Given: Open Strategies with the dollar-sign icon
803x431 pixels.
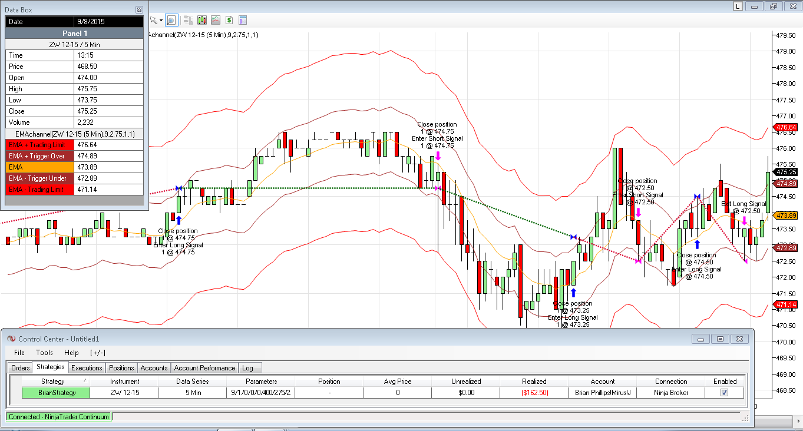Looking at the screenshot, I should point(229,20).
